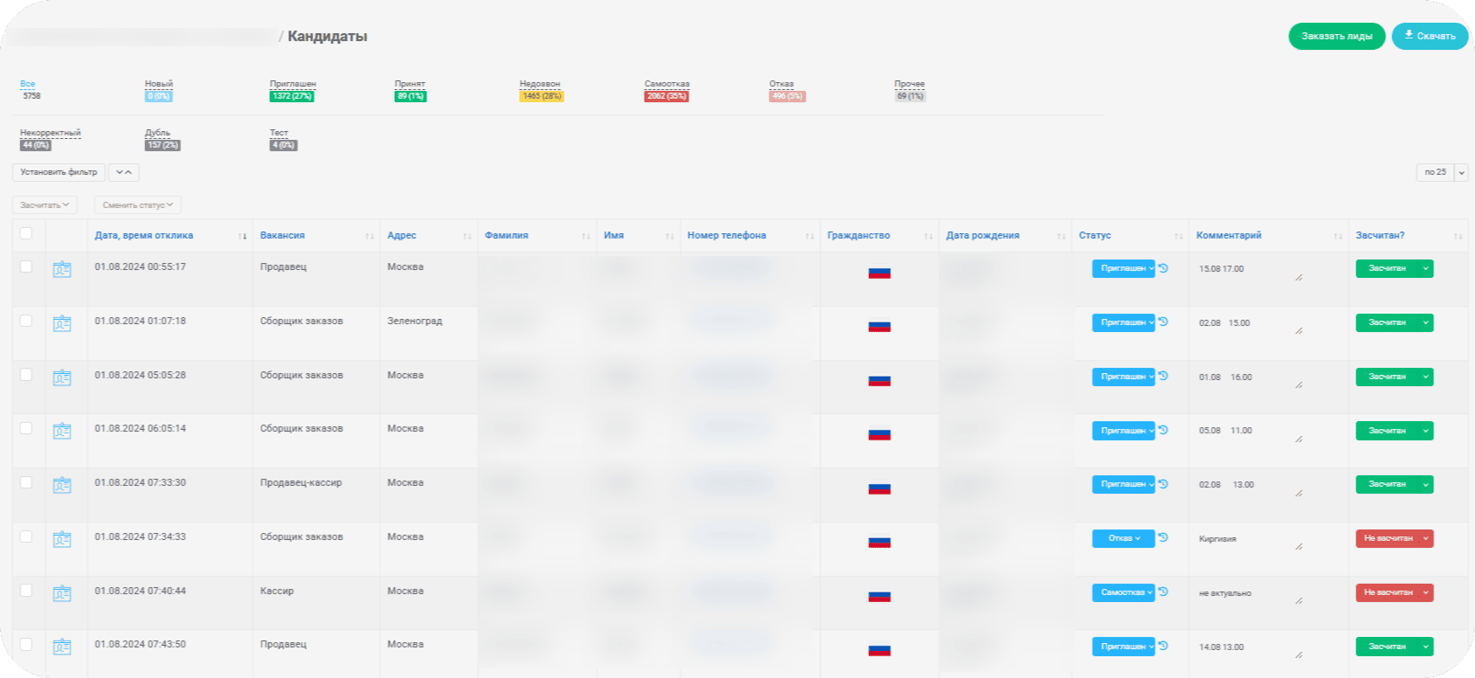1475x678 pixels.
Task: Open candidate card icon for 06:05:14 row
Action: tap(62, 432)
